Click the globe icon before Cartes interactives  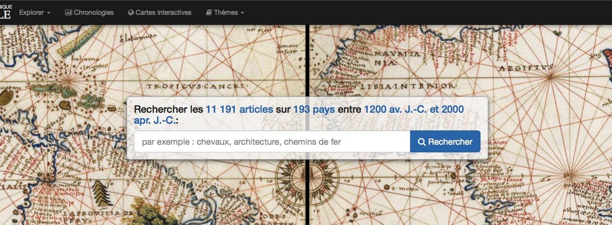click(x=131, y=12)
